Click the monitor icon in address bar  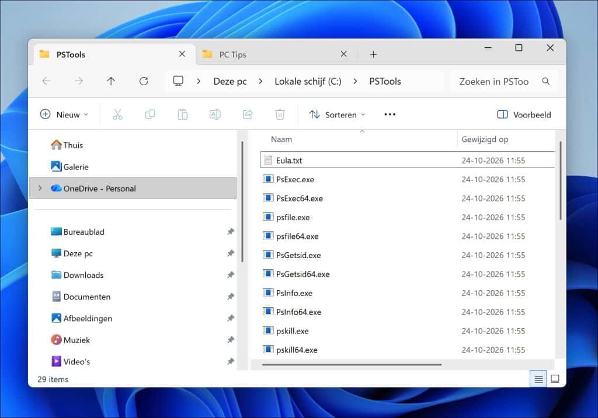(x=178, y=81)
